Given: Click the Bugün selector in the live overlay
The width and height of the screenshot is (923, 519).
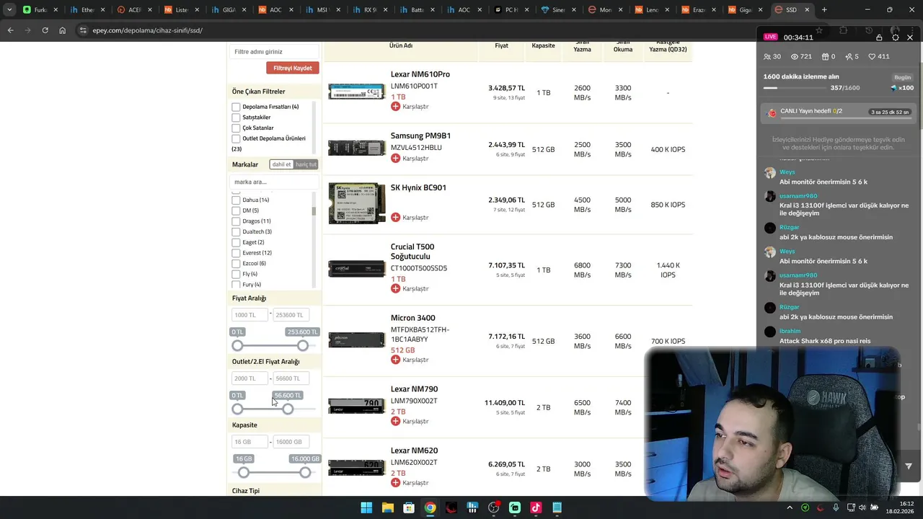Looking at the screenshot, I should [x=903, y=77].
